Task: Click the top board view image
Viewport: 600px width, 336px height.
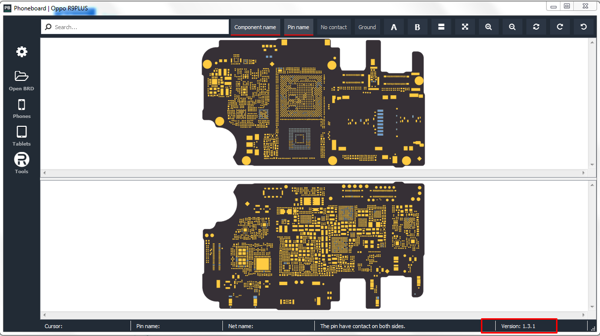Action: coord(313,104)
